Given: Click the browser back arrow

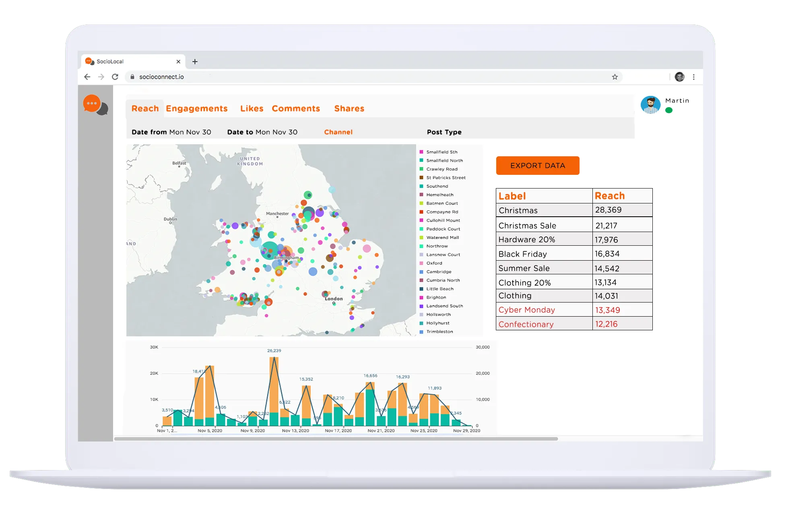Looking at the screenshot, I should tap(87, 77).
